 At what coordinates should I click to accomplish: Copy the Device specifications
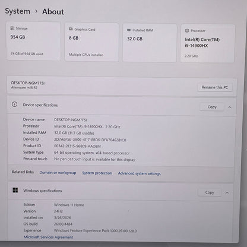click(x=212, y=107)
